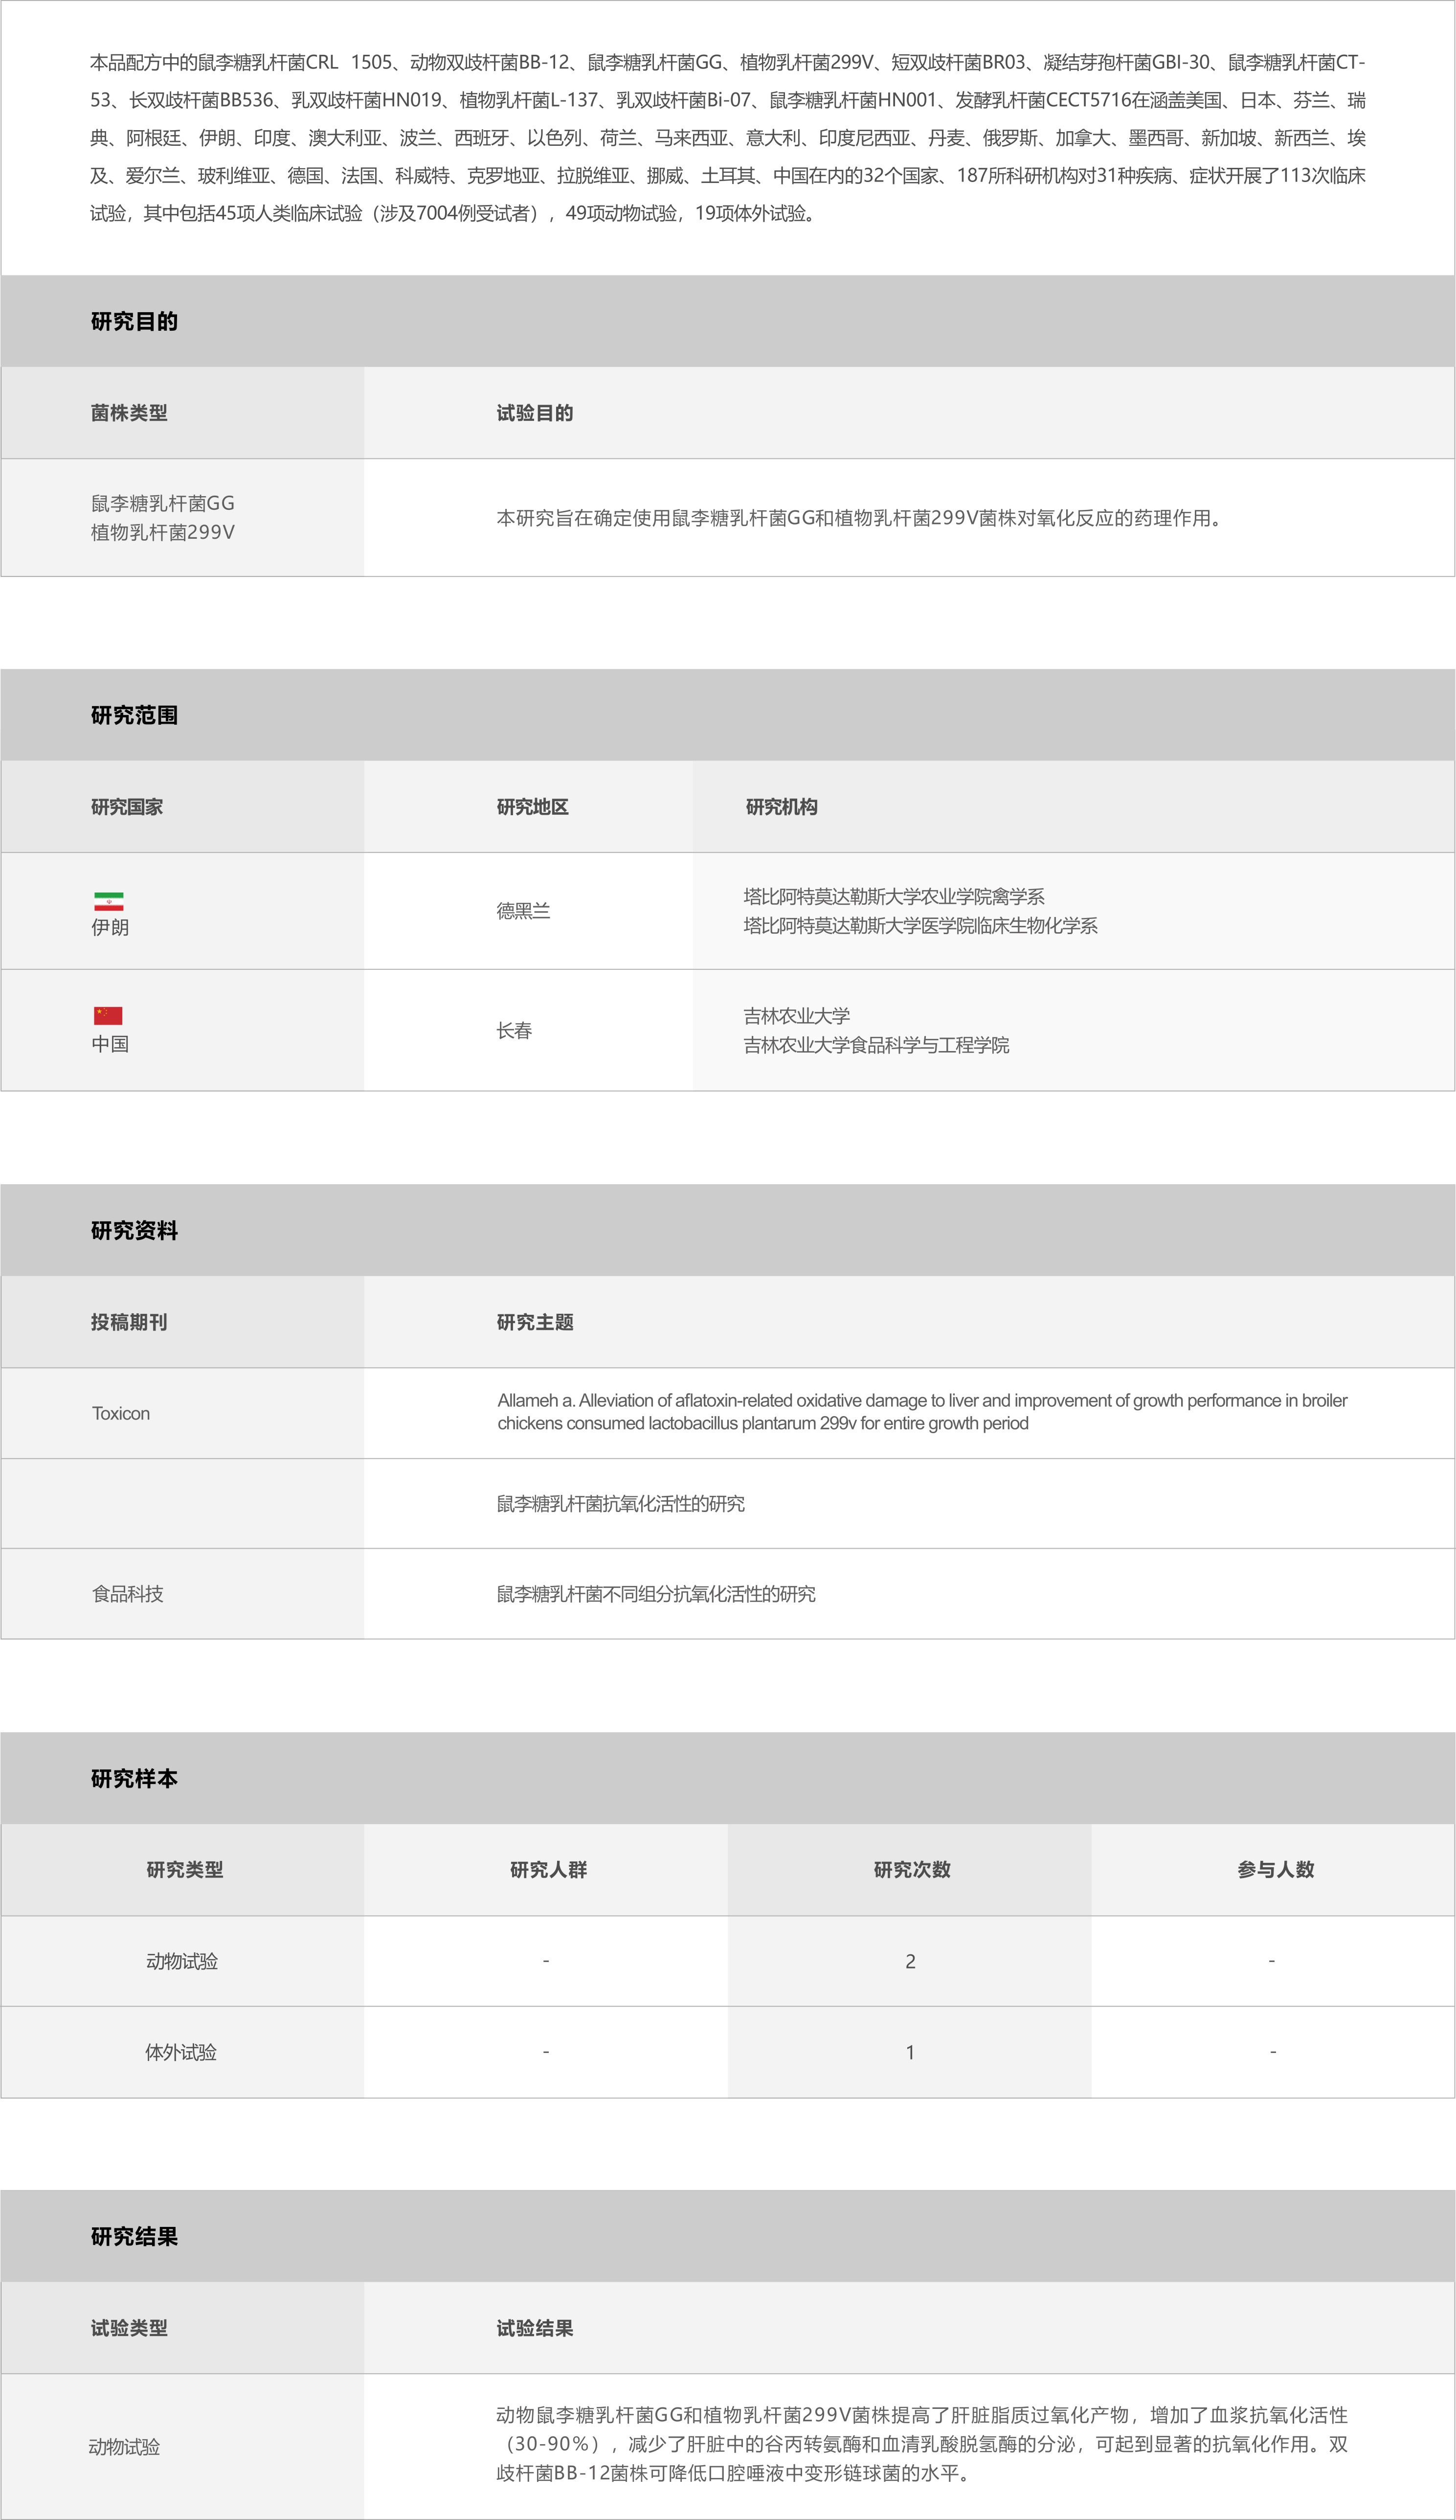
Task: Click study count 2 for 动物试验
Action: (x=910, y=1961)
